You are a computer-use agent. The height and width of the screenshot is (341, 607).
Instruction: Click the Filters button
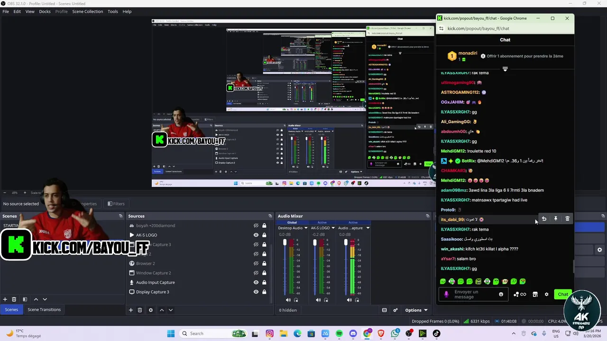coord(116,204)
